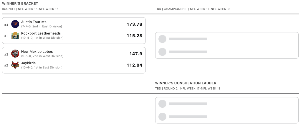This screenshot has width=301, height=129.
Task: Click the top placeholder avatar in consolation card
Action: click(x=163, y=104)
